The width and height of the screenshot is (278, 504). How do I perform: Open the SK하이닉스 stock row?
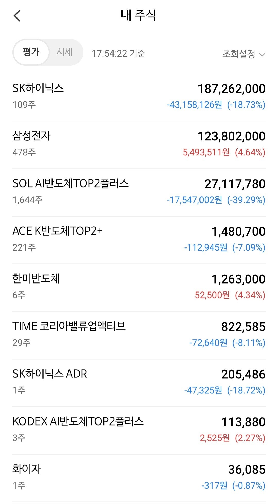[x=139, y=97]
